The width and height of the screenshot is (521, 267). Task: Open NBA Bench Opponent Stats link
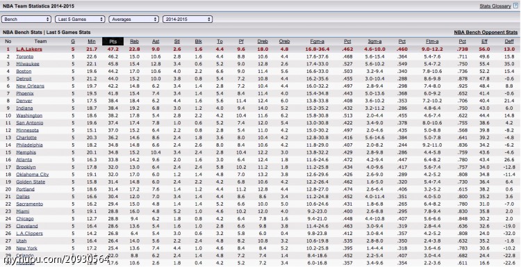pyautogui.click(x=486, y=32)
